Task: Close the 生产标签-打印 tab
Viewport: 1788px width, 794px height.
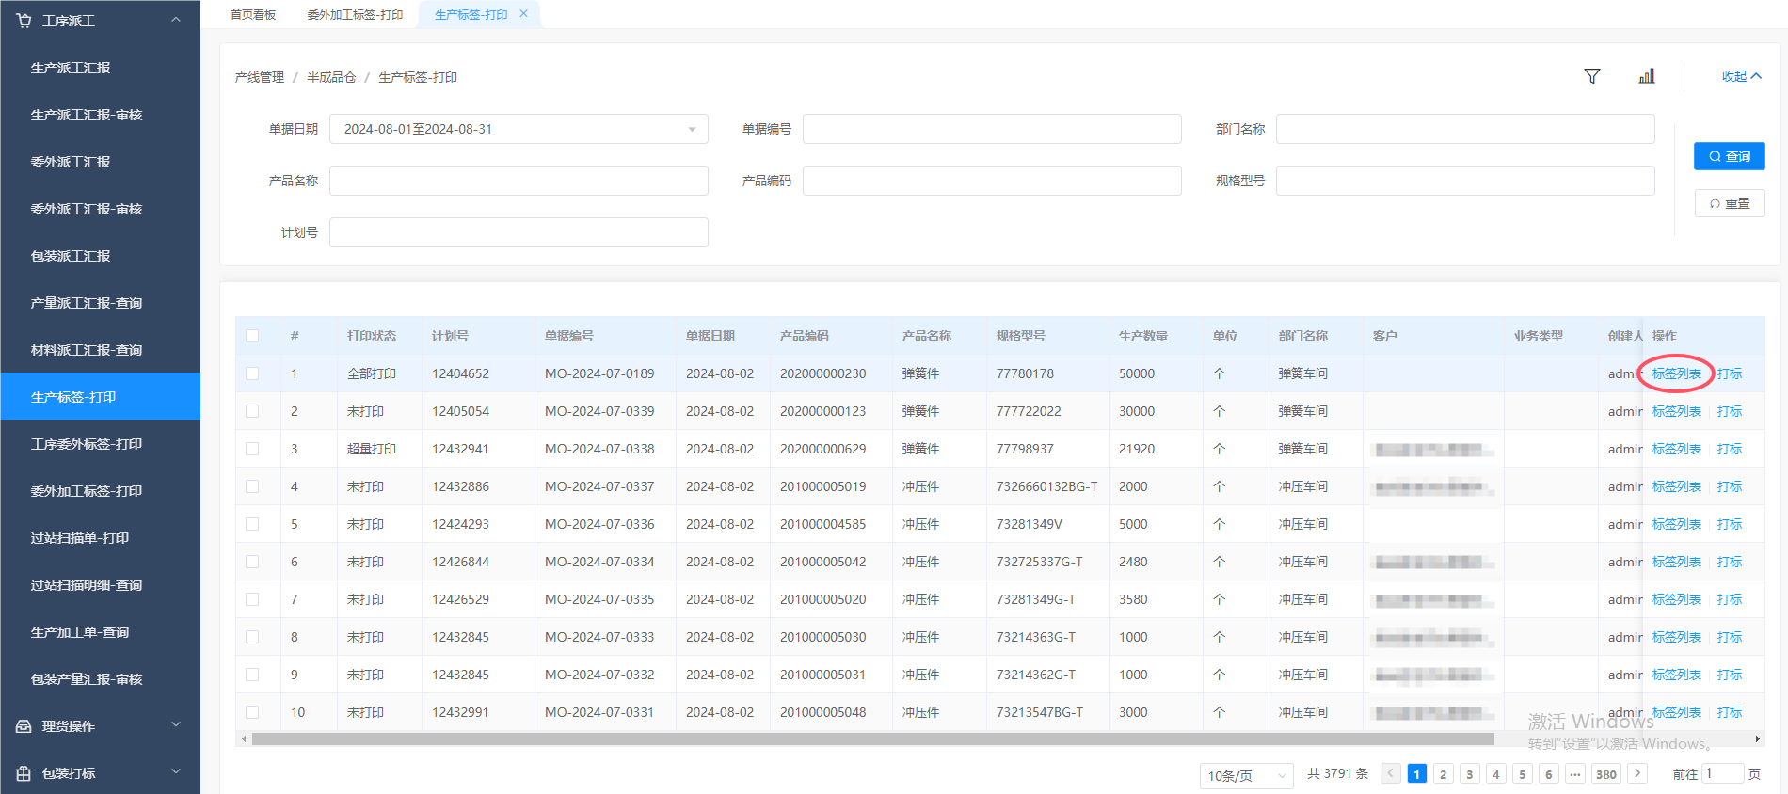Action: point(524,14)
